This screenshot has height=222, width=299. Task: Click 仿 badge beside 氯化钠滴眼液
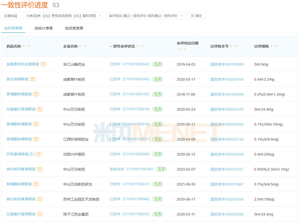[x=33, y=79]
